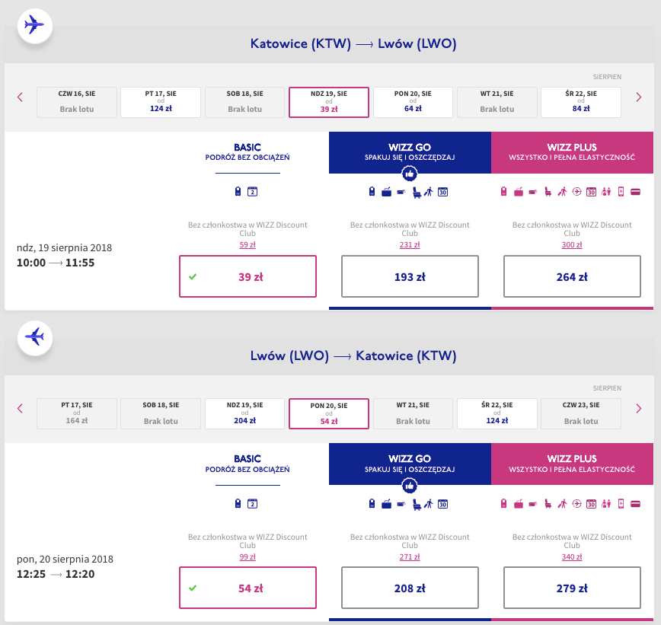
Task: Click WIZZ PLUS circled airplane icon, Lwów–Katowice flight
Action: pyautogui.click(x=576, y=504)
